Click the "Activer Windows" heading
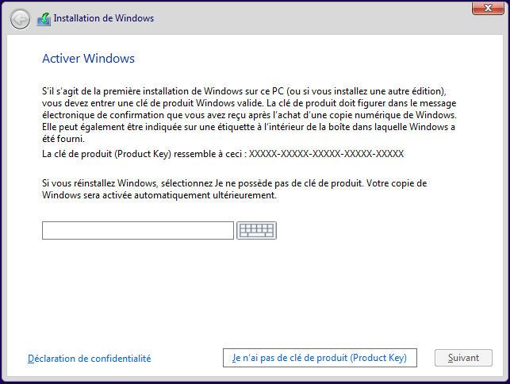This screenshot has width=510, height=384. (x=88, y=59)
